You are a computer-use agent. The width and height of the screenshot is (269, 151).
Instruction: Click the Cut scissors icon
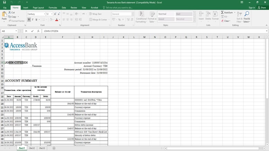click(10, 12)
